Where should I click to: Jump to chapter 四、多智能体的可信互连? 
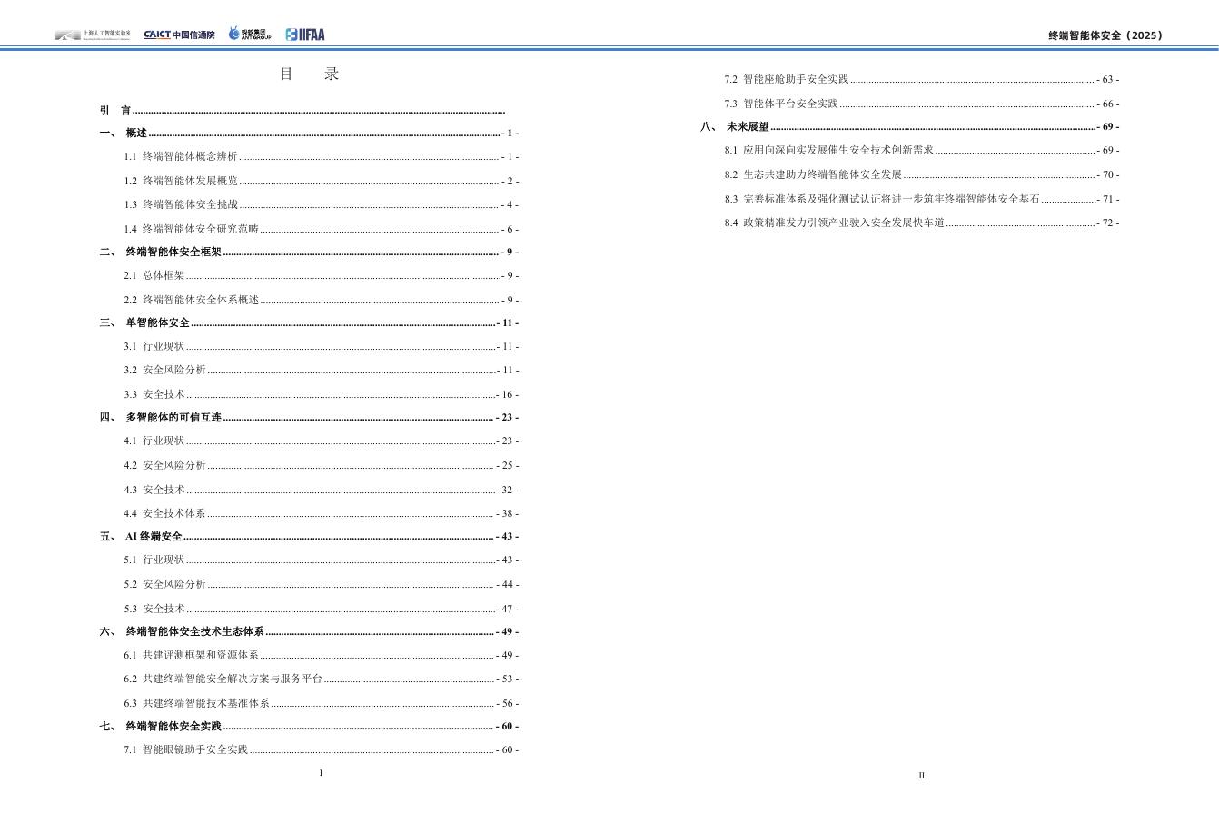[310, 417]
